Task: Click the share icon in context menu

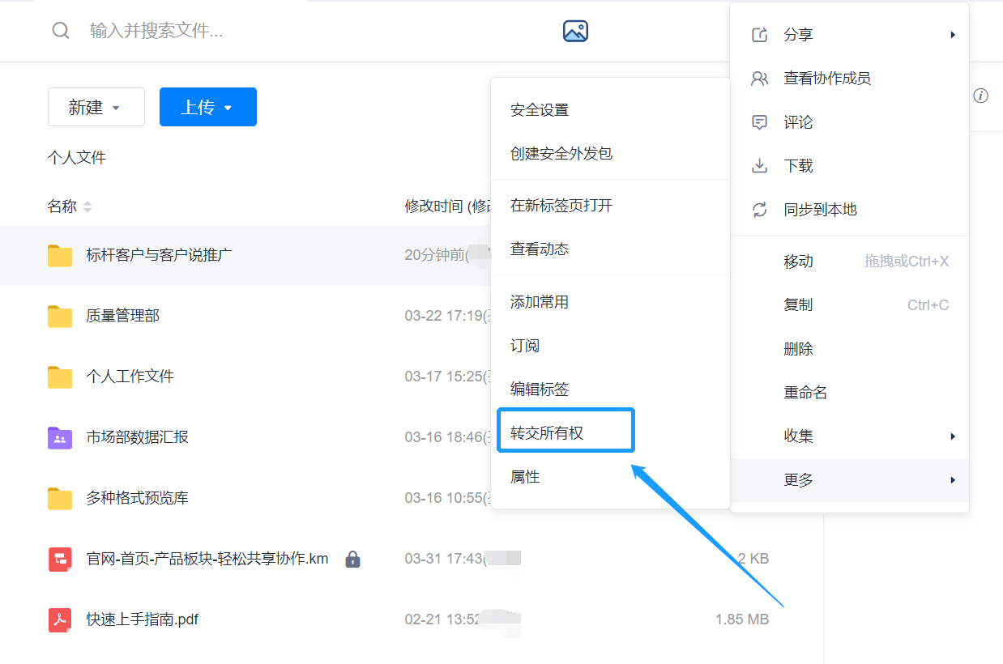Action: pyautogui.click(x=760, y=35)
